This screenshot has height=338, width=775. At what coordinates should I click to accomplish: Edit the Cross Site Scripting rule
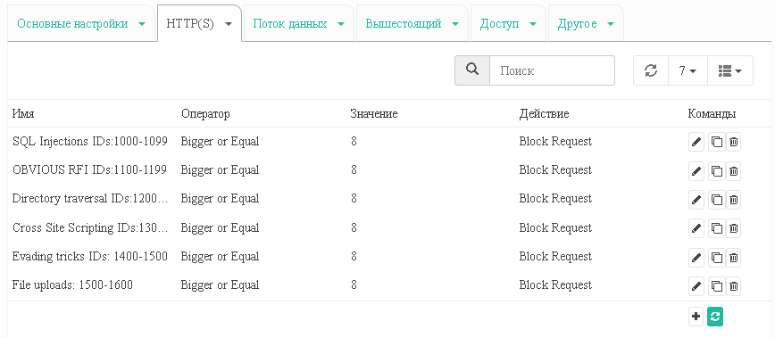[696, 229]
